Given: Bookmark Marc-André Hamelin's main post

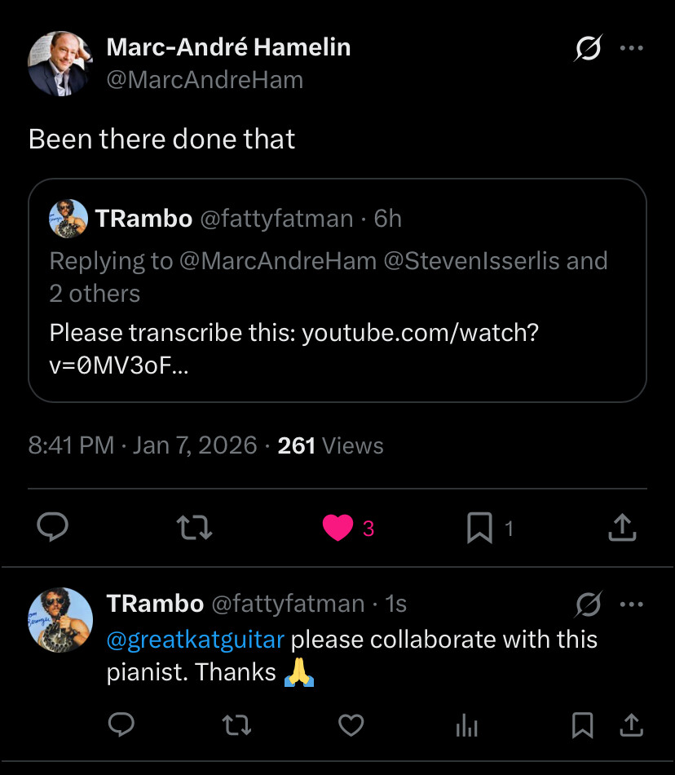Looking at the screenshot, I should coord(479,529).
